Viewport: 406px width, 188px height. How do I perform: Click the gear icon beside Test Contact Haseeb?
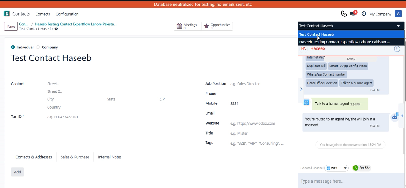[x=56, y=29]
